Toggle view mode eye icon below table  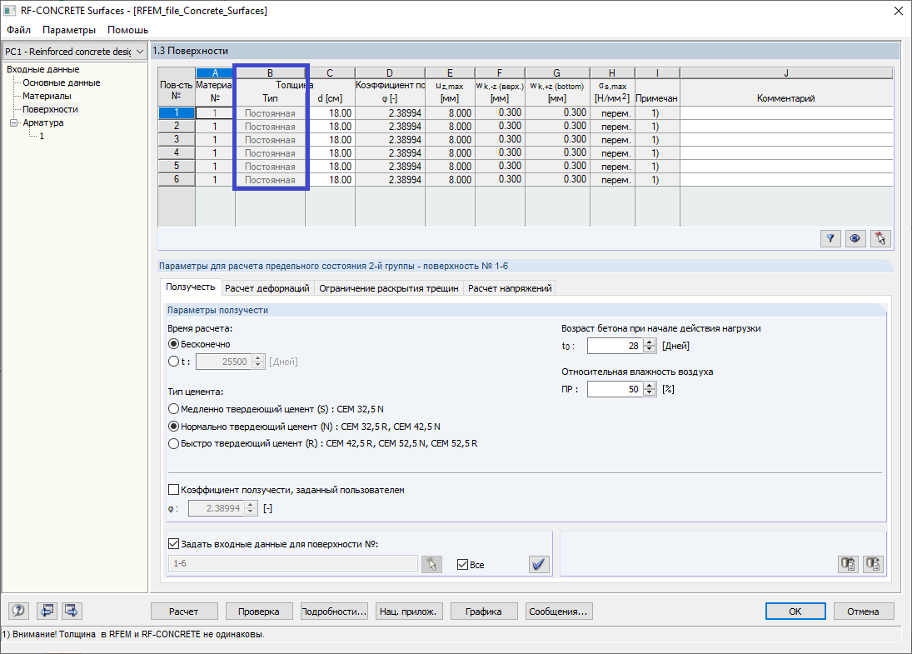855,238
